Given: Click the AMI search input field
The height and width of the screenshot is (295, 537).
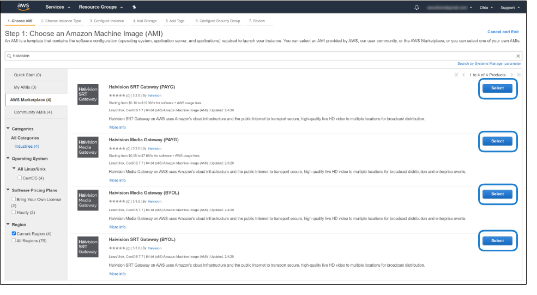Looking at the screenshot, I should tap(262, 56).
